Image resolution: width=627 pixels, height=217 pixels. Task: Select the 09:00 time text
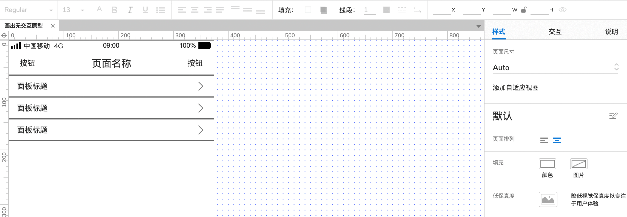(111, 45)
